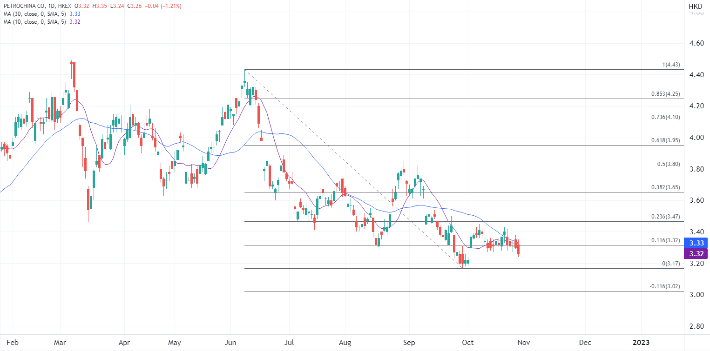
Task: Click the 0.618(3.95) retracement label
Action: (665, 140)
